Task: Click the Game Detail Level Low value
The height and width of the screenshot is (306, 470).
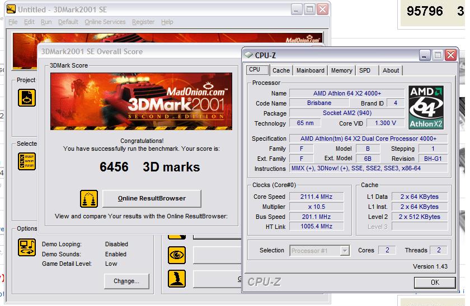Action: click(x=111, y=264)
